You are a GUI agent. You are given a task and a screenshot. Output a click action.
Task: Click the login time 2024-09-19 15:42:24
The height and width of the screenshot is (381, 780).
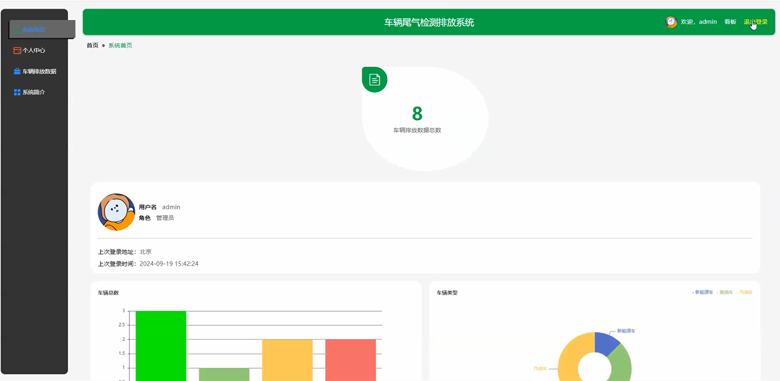(x=169, y=264)
